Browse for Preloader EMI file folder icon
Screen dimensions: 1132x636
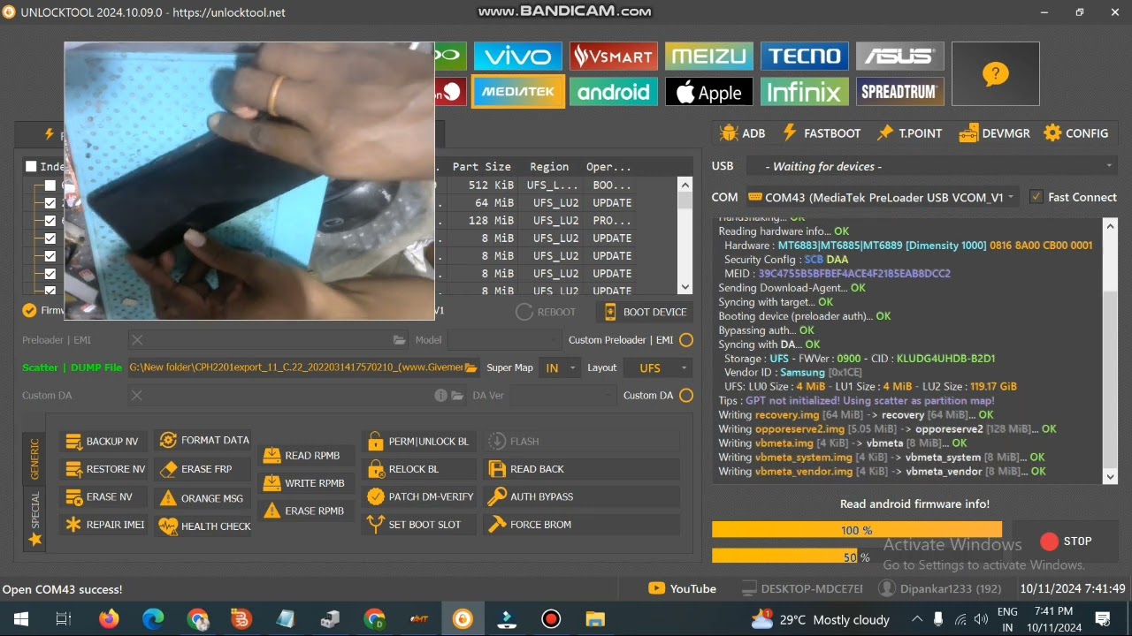click(401, 340)
